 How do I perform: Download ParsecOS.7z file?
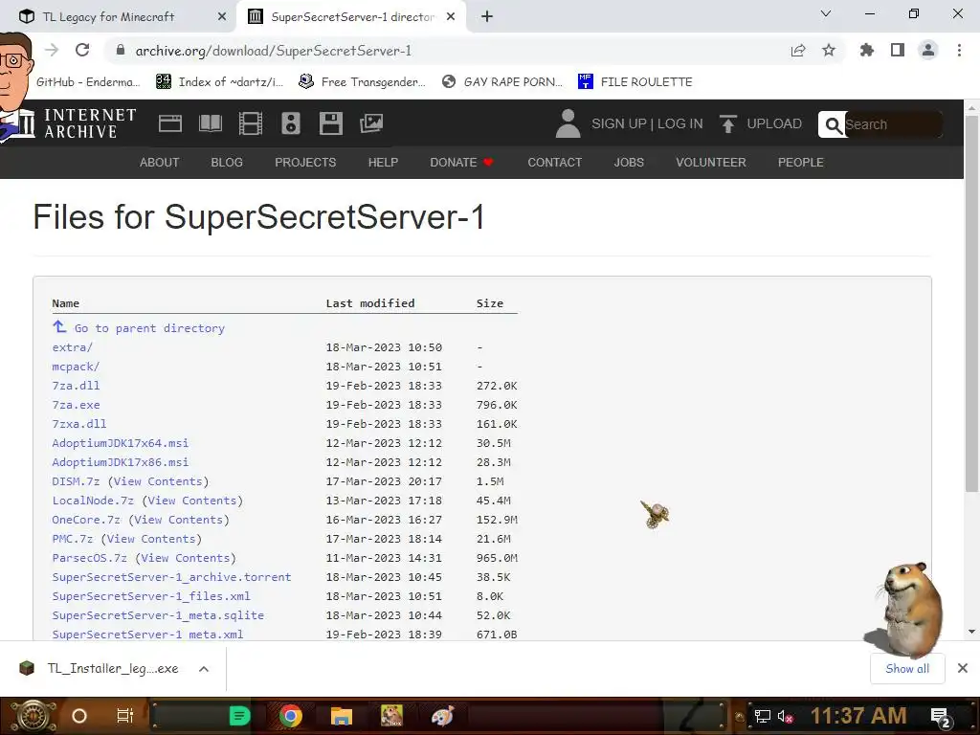(x=89, y=558)
